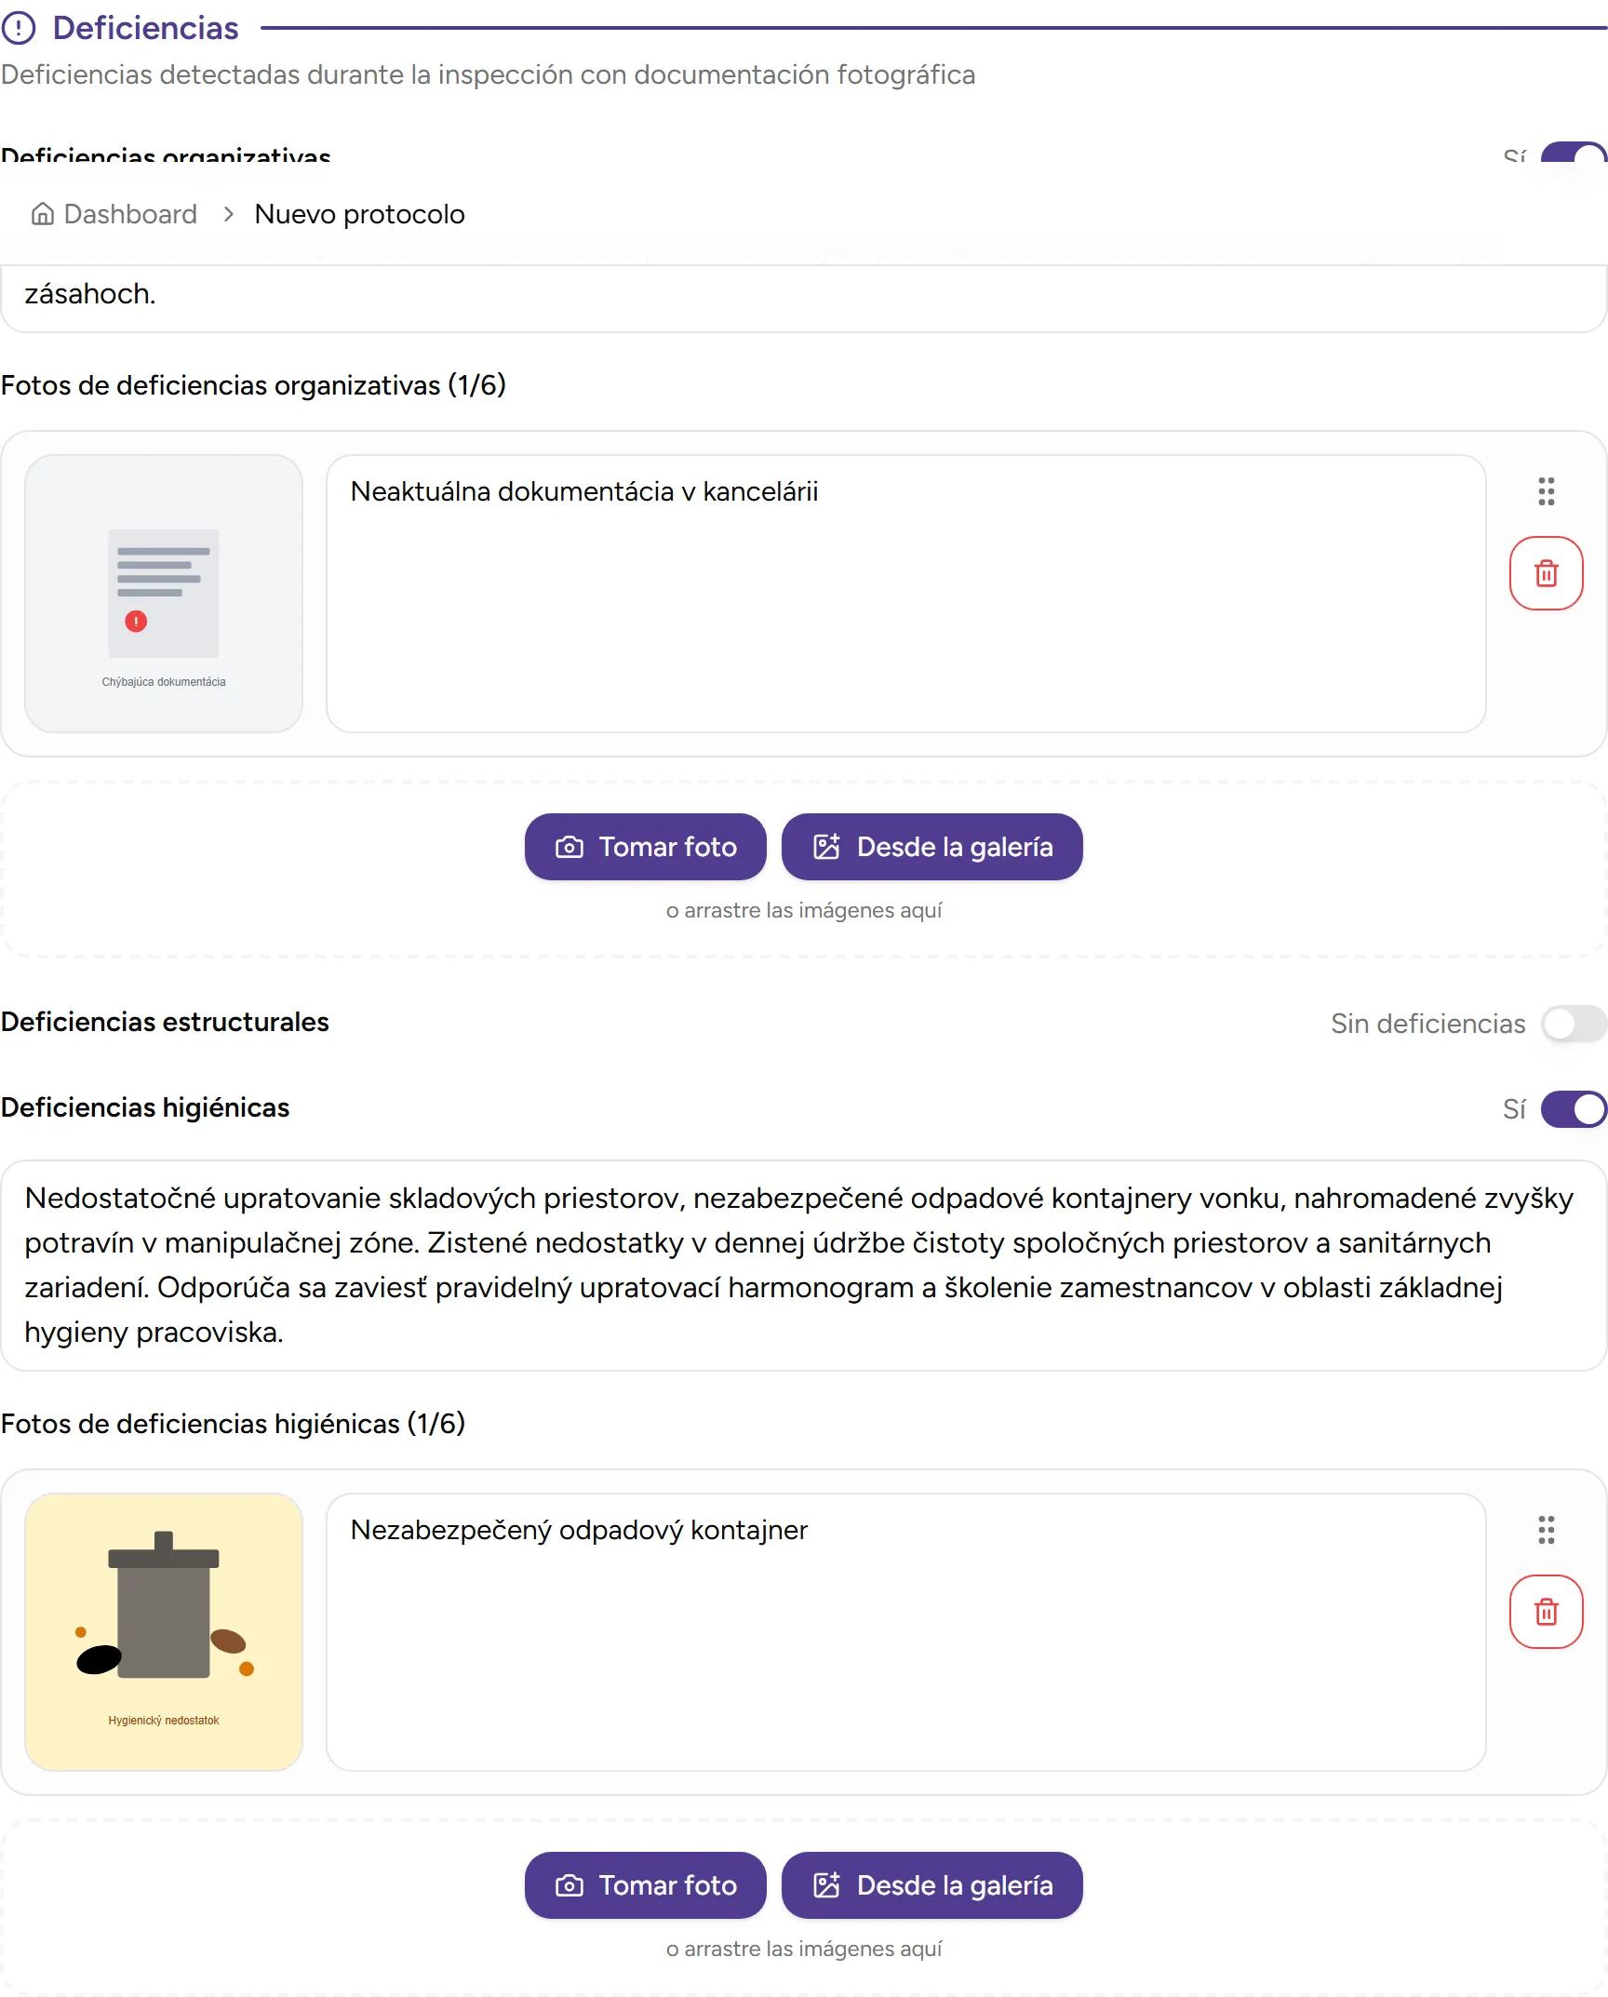Screen dimensions: 1608x1997
Task: Click the breadcrumb chevron separator after Dashboard
Action: click(x=228, y=215)
